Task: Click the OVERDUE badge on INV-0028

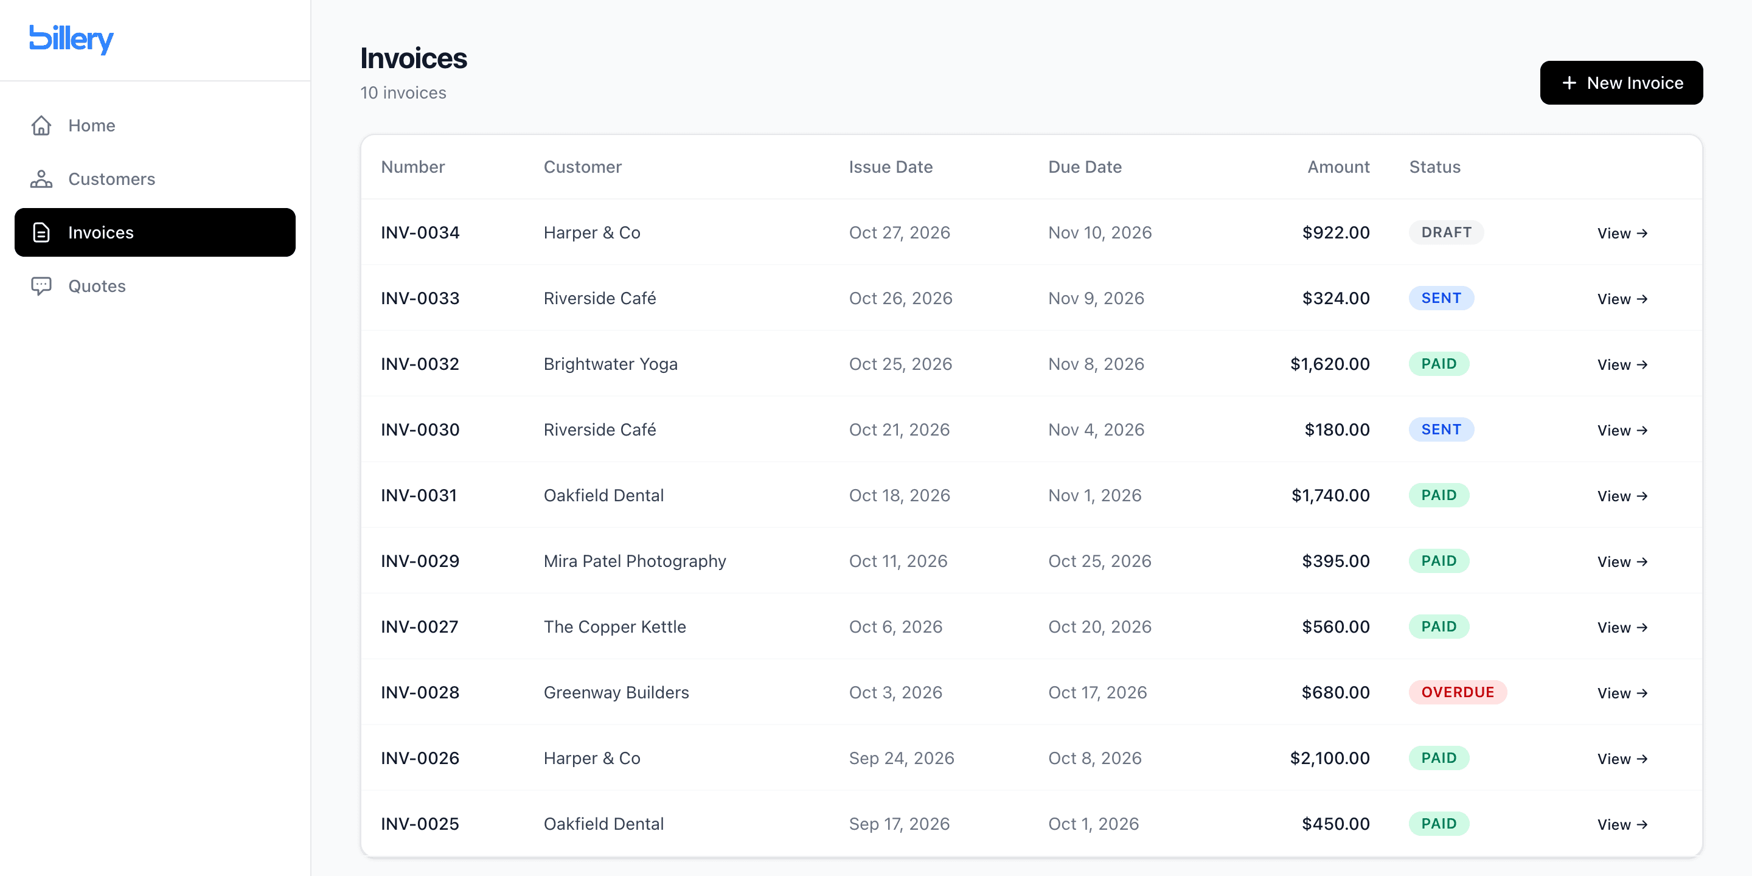Action: (1458, 692)
